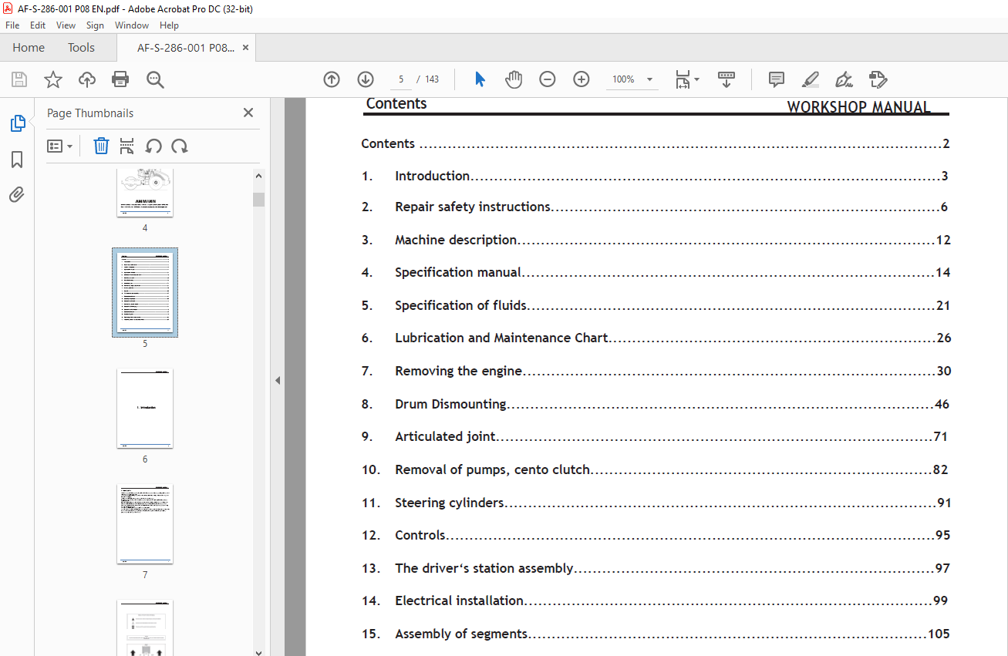Click the scrolling mode keyboard icon
Viewport: 1008px width, 656px height.
[x=727, y=79]
